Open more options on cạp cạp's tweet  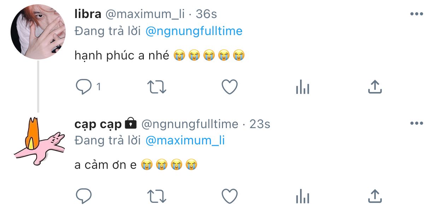click(416, 124)
